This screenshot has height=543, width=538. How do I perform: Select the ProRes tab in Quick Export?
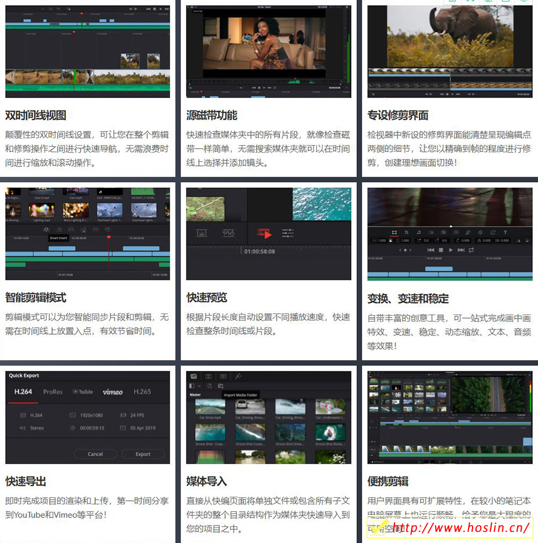click(53, 392)
